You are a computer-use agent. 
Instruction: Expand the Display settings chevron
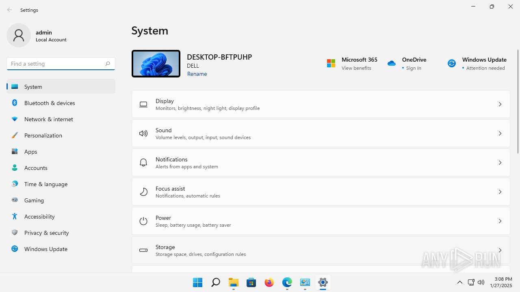point(500,104)
